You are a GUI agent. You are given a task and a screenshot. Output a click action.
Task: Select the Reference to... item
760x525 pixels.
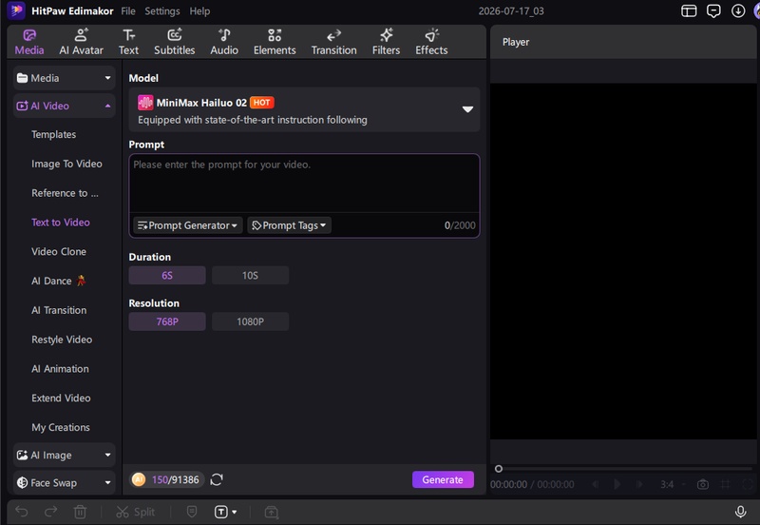coord(65,193)
